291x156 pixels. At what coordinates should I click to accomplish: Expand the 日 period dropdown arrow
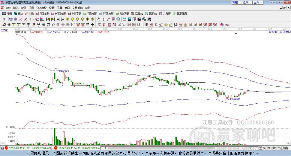point(7,19)
